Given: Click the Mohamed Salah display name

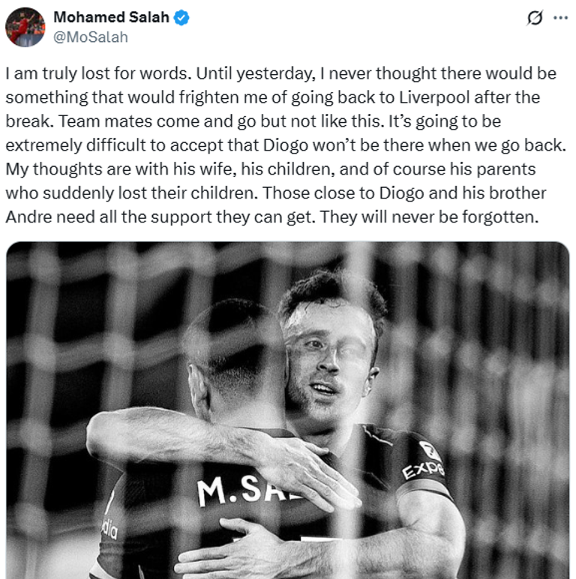Looking at the screenshot, I should (111, 17).
